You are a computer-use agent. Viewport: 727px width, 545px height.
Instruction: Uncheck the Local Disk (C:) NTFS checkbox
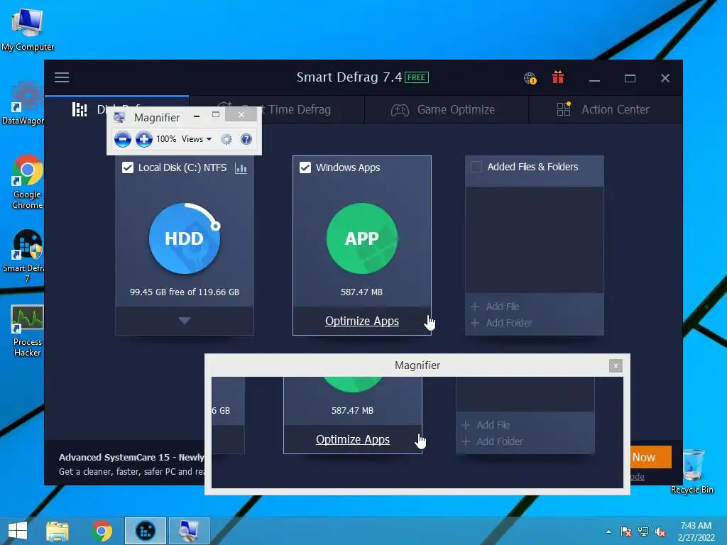click(128, 167)
